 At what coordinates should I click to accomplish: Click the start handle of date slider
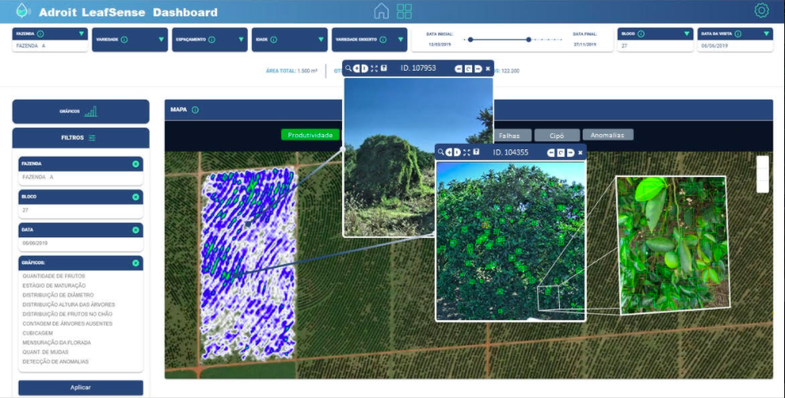[x=470, y=40]
